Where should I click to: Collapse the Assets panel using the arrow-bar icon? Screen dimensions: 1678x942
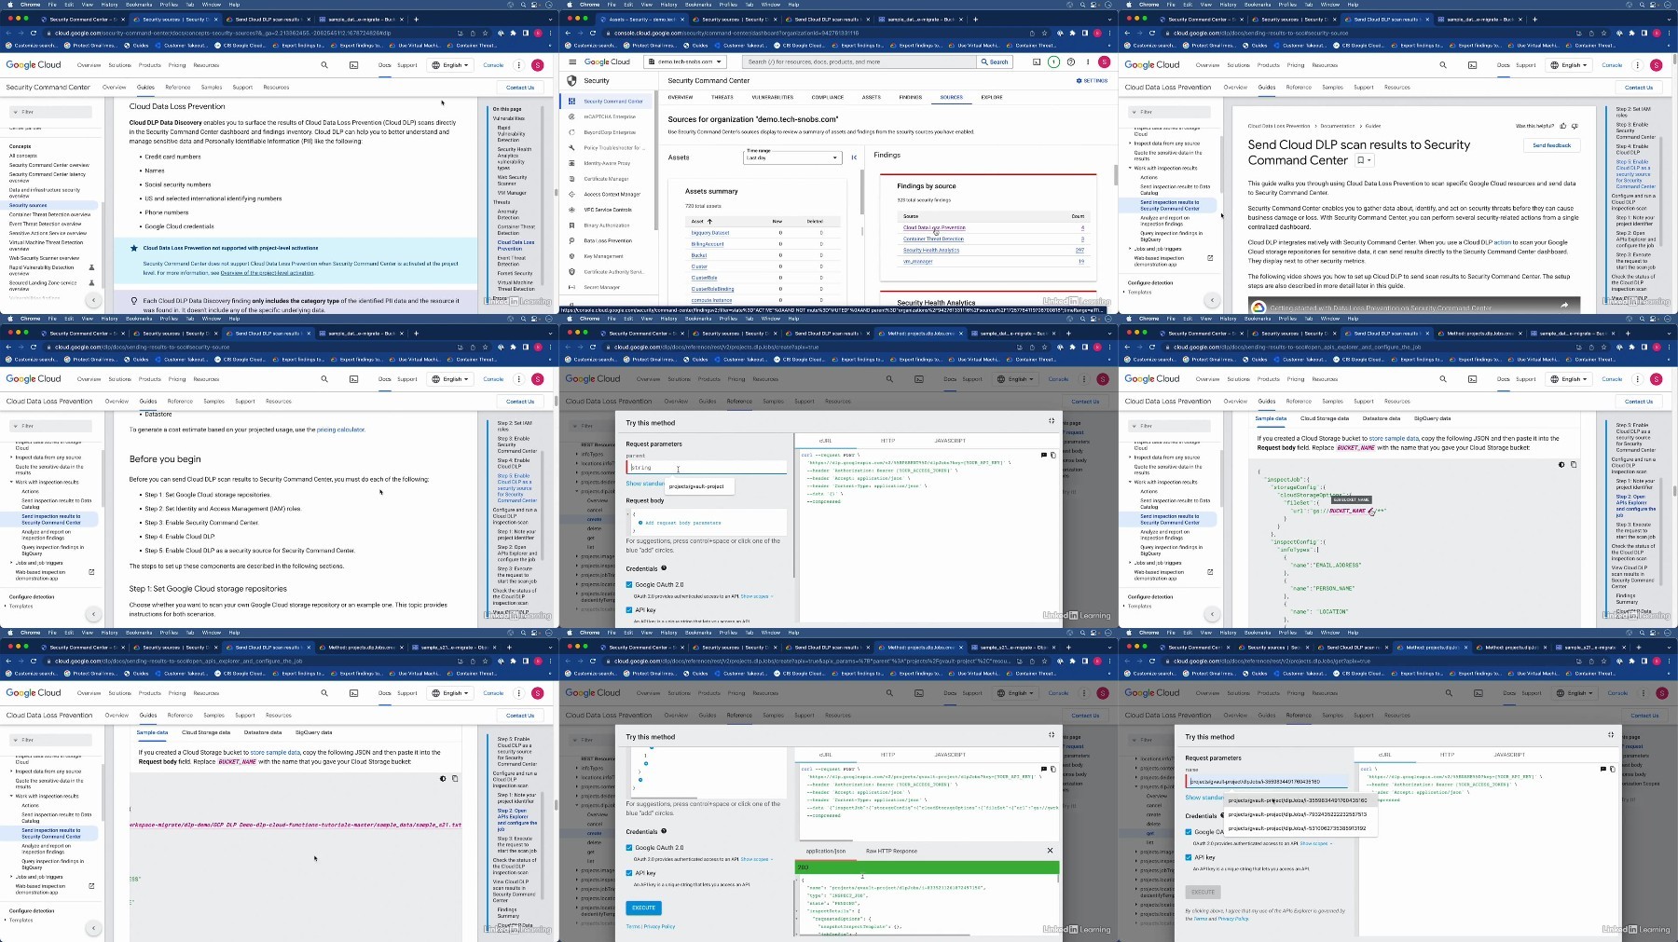[854, 157]
